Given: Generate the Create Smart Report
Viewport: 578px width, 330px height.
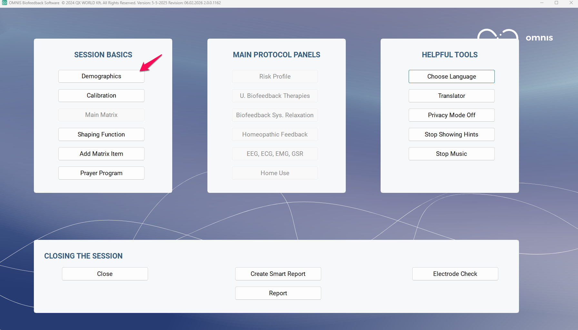Looking at the screenshot, I should pos(278,274).
